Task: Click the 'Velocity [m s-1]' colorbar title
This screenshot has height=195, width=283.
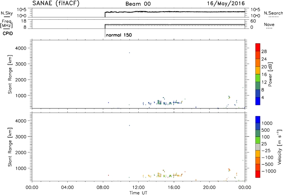Action: tap(279, 147)
